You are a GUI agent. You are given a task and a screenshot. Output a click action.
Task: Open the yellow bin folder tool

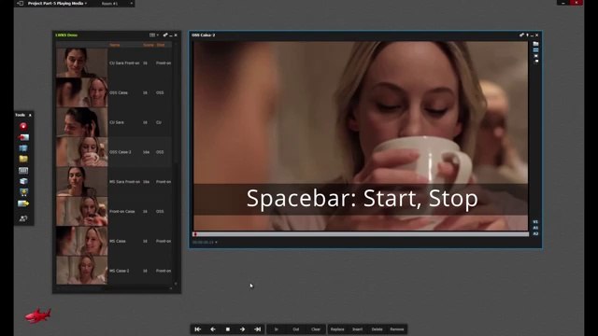point(23,159)
